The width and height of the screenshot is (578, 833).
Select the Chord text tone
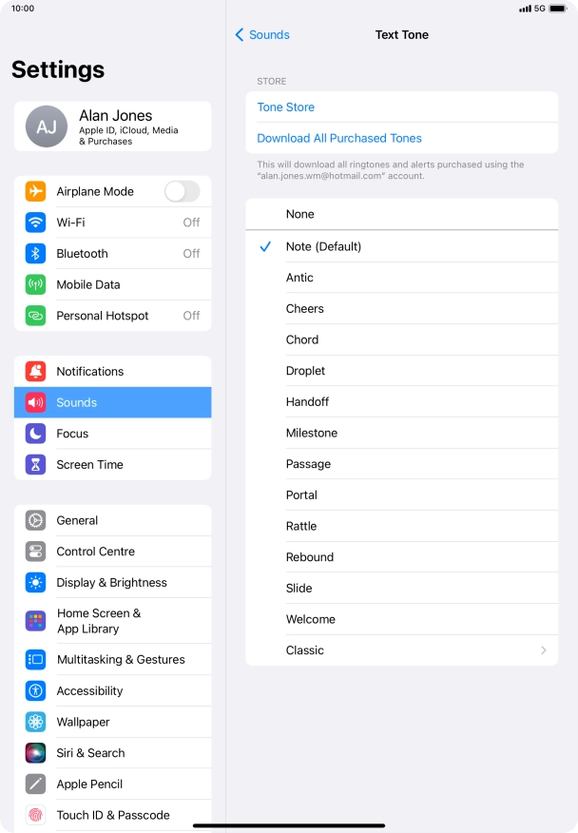point(401,340)
